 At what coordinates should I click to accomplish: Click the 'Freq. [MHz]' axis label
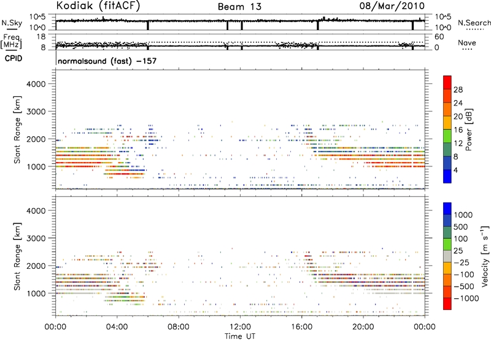(x=11, y=42)
